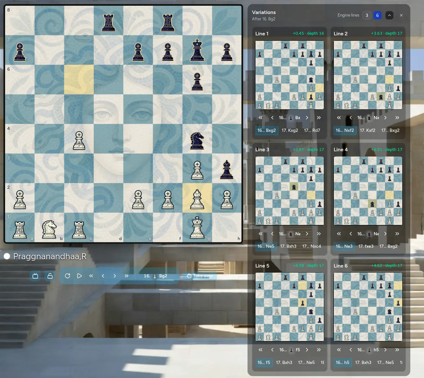Step forward one move in Line 3

[x=307, y=234]
